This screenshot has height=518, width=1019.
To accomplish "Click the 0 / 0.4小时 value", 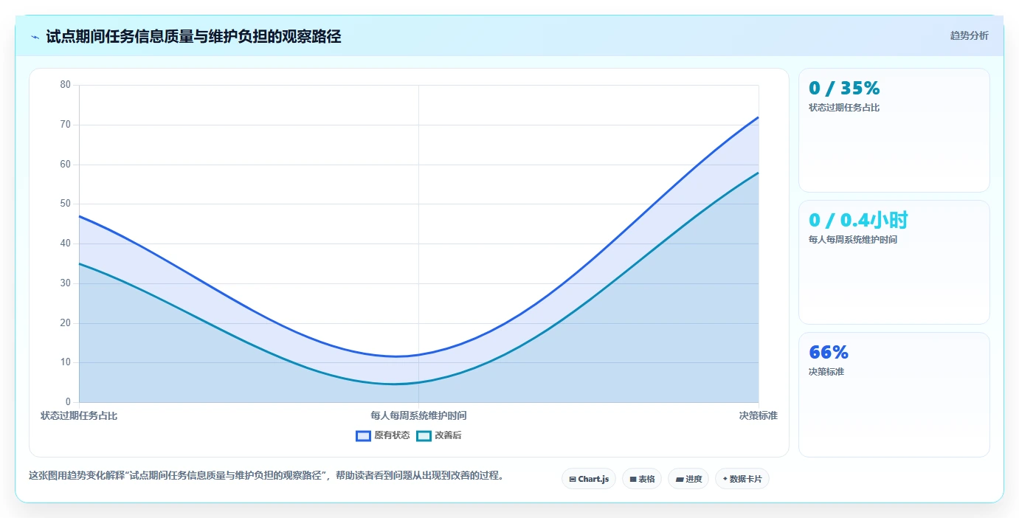I will pyautogui.click(x=858, y=220).
